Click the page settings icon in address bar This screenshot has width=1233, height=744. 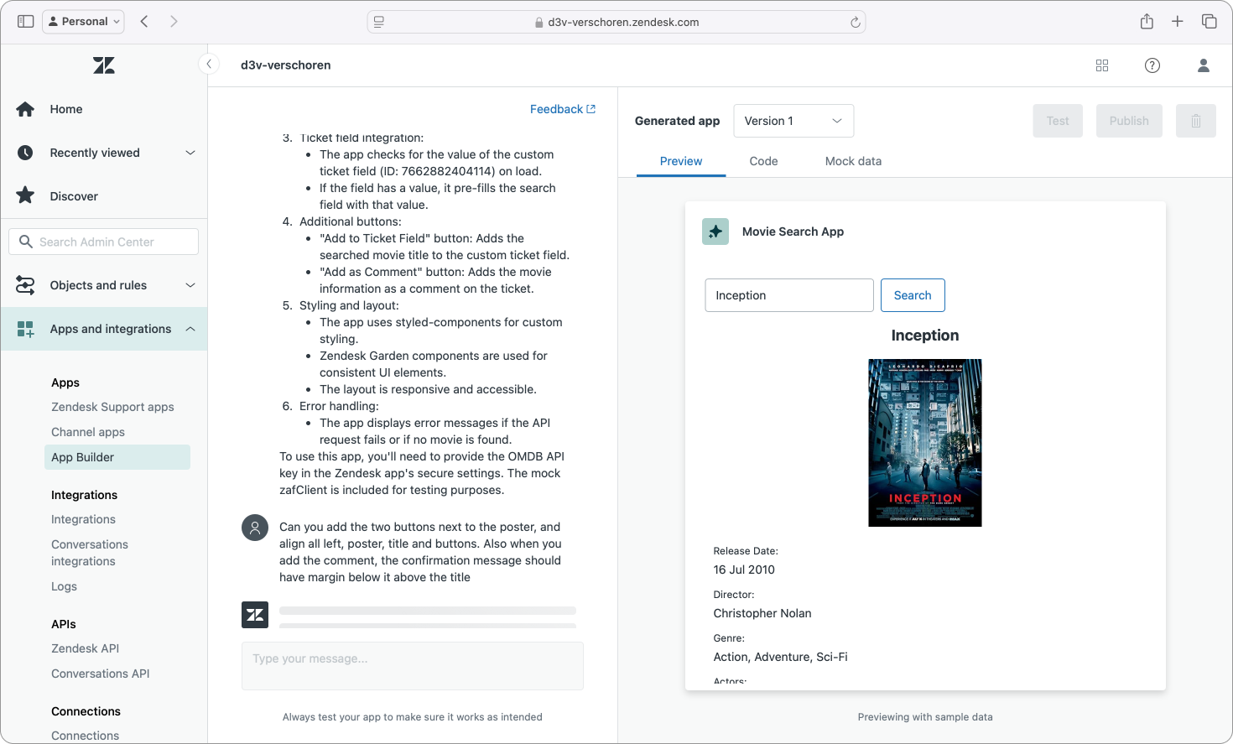(x=379, y=23)
